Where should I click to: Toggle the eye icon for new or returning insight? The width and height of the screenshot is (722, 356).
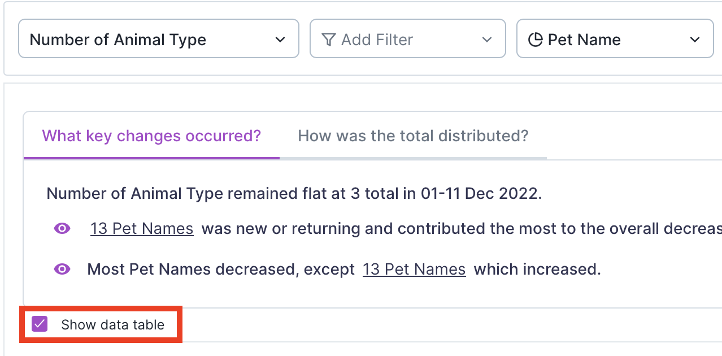[62, 228]
